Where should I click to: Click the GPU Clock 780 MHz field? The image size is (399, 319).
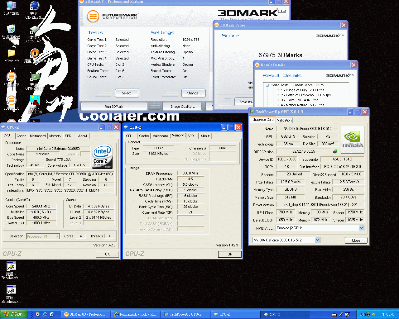pos(286,212)
